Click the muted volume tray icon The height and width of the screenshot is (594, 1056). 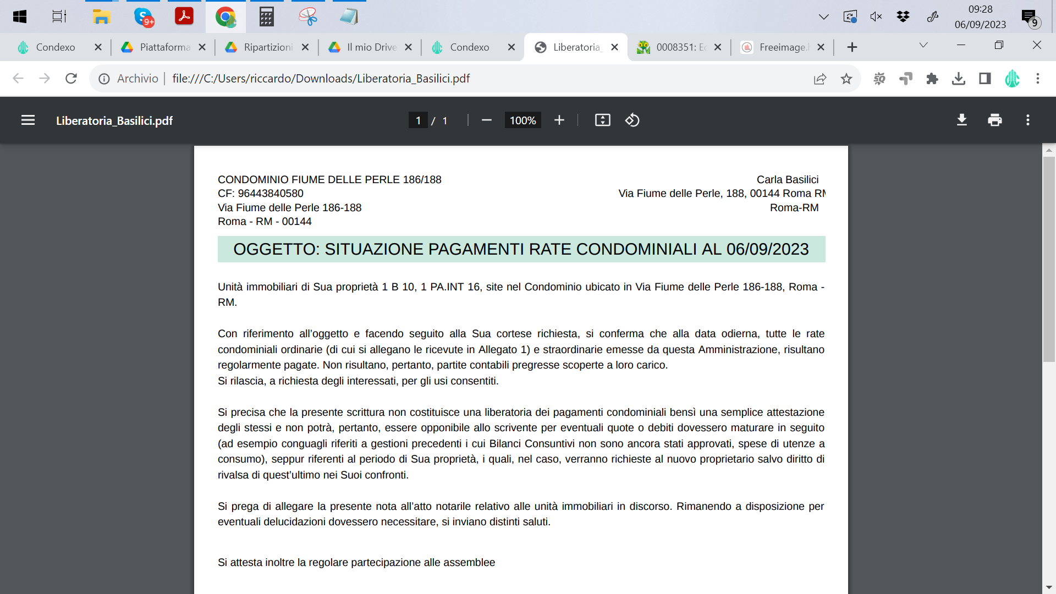(x=876, y=16)
